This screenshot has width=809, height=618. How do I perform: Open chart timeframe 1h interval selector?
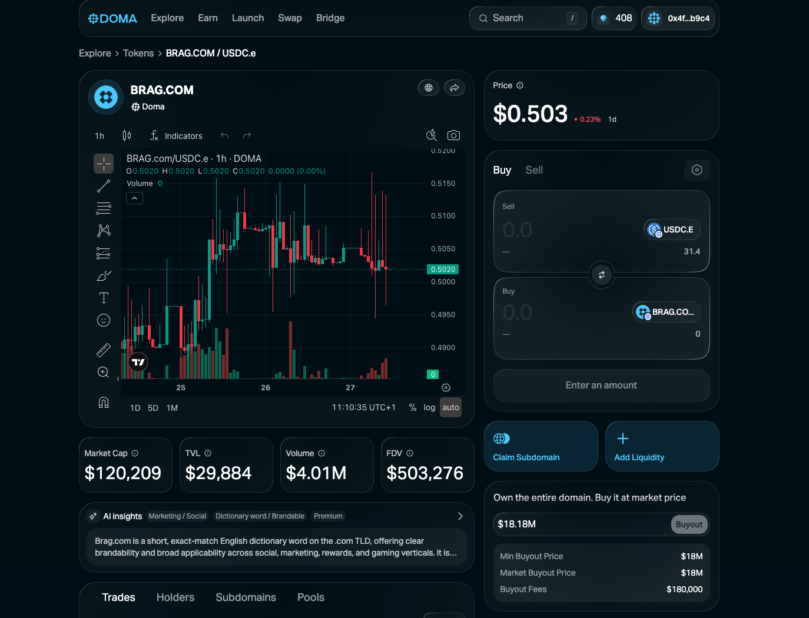100,136
